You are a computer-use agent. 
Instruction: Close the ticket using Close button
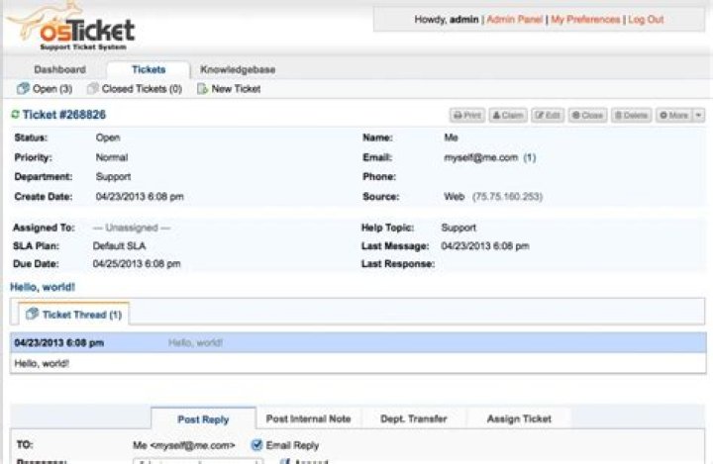pos(587,115)
